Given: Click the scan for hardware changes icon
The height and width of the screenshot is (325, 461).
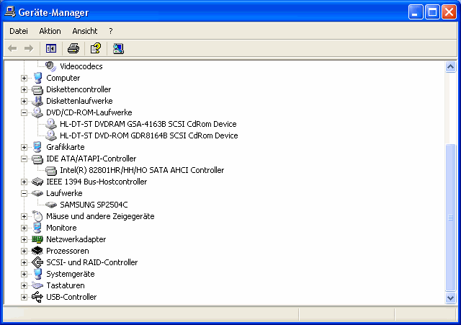Looking at the screenshot, I should (118, 48).
